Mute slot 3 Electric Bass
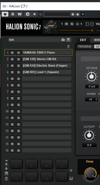The image size is (100, 185). coord(12,66)
